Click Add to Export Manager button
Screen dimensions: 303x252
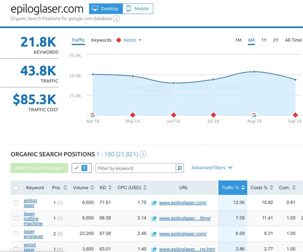tap(39, 168)
